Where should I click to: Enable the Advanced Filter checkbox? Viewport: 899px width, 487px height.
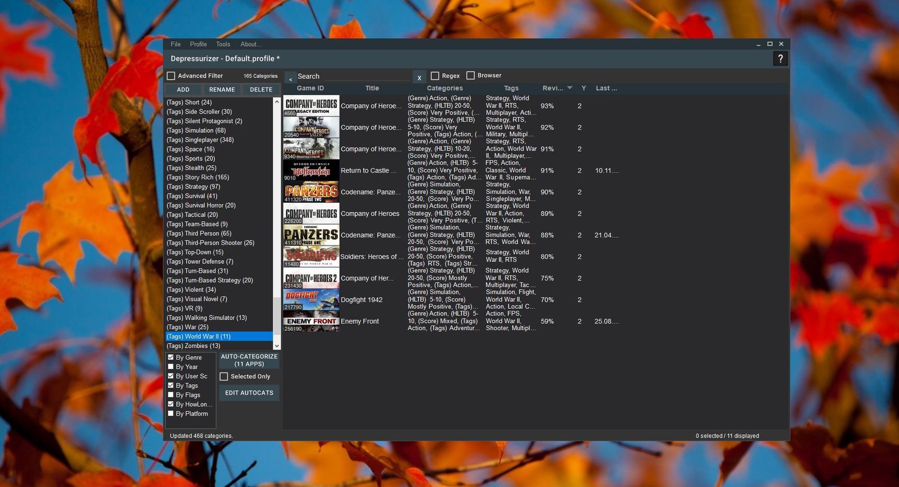pyautogui.click(x=171, y=76)
